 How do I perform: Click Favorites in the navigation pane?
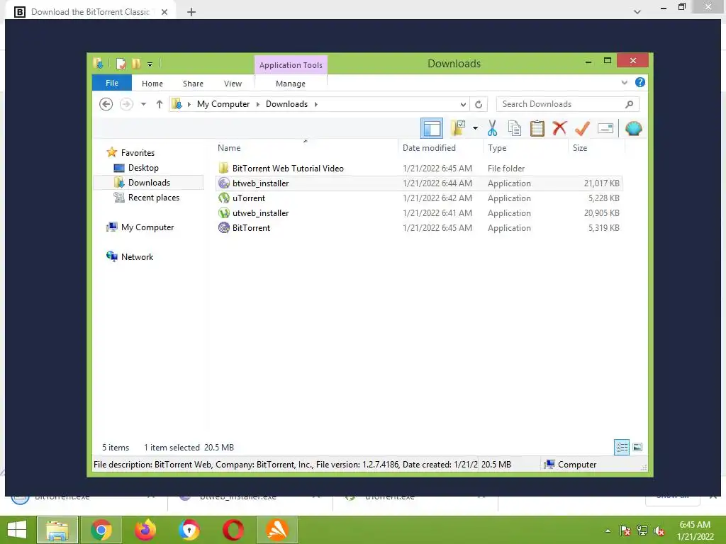click(138, 153)
